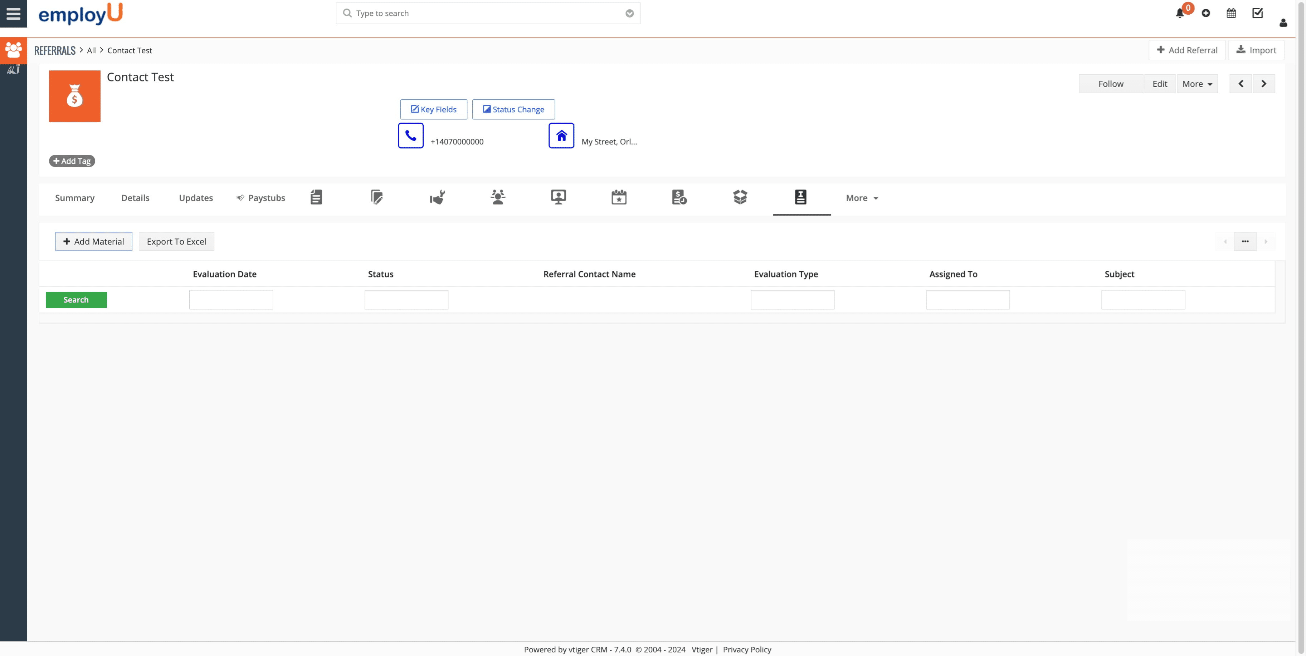This screenshot has height=656, width=1306.
Task: Click the Evaluation Date filter input field
Action: [231, 299]
